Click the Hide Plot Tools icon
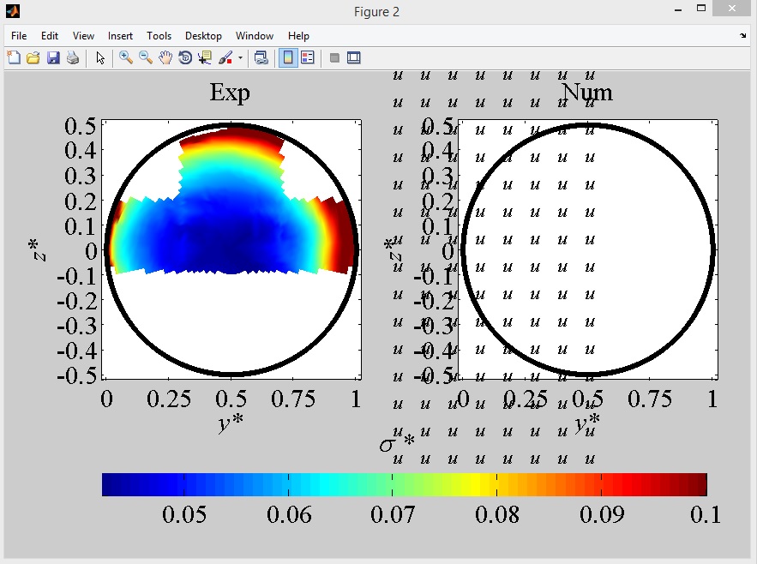757x564 pixels. tap(334, 58)
